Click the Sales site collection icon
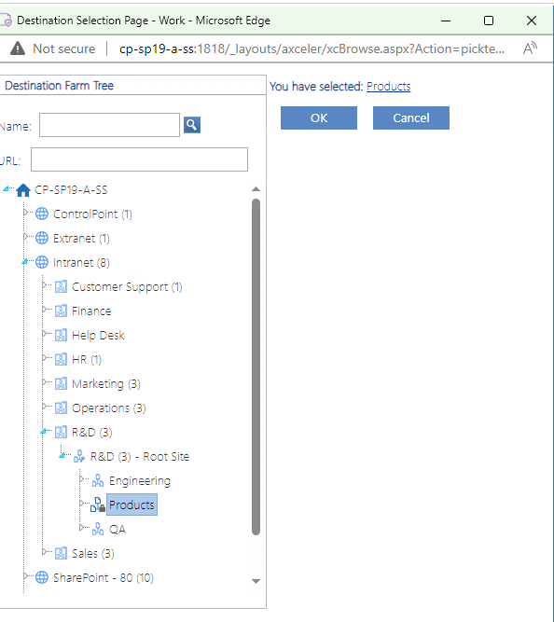 point(61,553)
